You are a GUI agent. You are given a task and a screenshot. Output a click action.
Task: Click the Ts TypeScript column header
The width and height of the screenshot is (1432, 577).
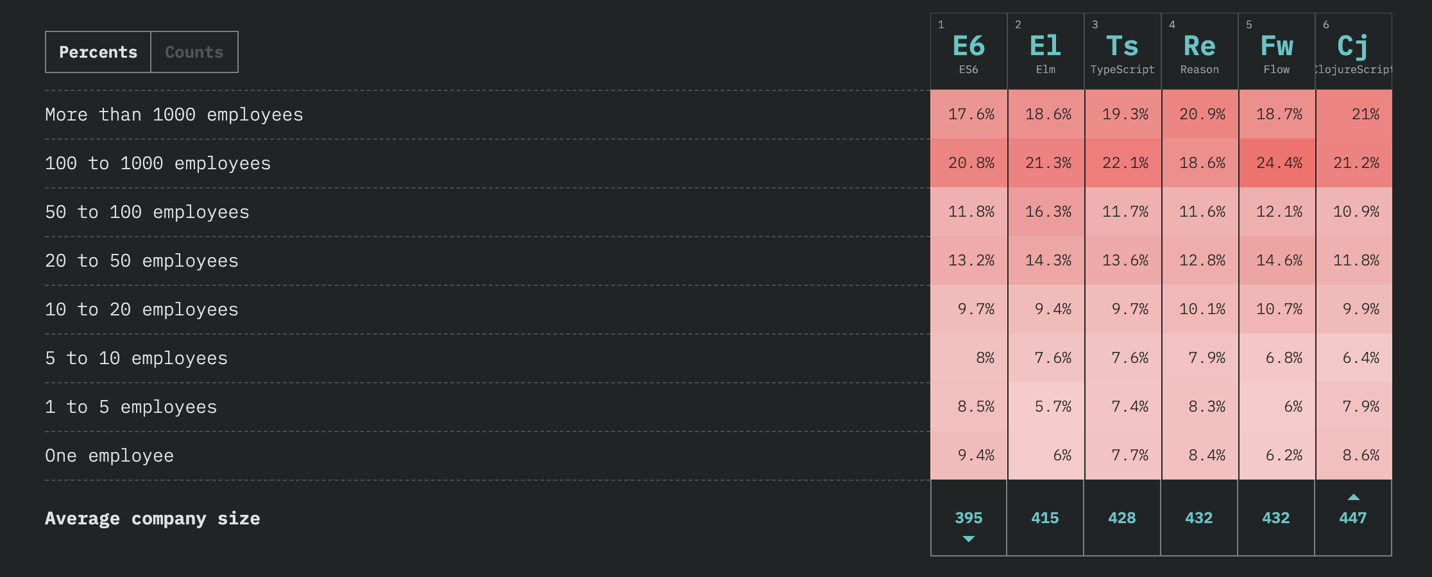[1122, 51]
